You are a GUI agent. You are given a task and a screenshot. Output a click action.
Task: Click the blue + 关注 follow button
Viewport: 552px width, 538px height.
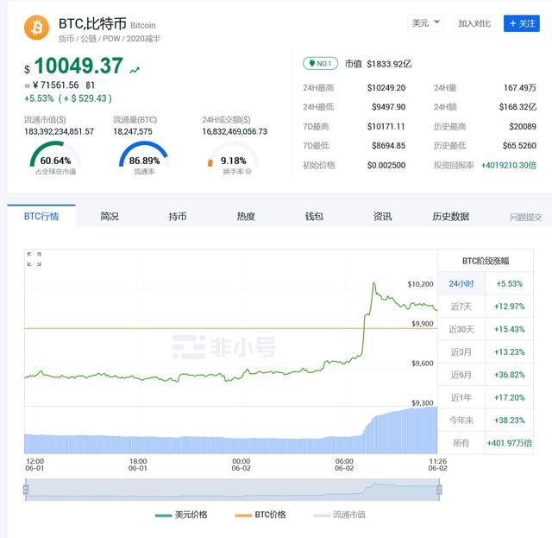(x=521, y=23)
